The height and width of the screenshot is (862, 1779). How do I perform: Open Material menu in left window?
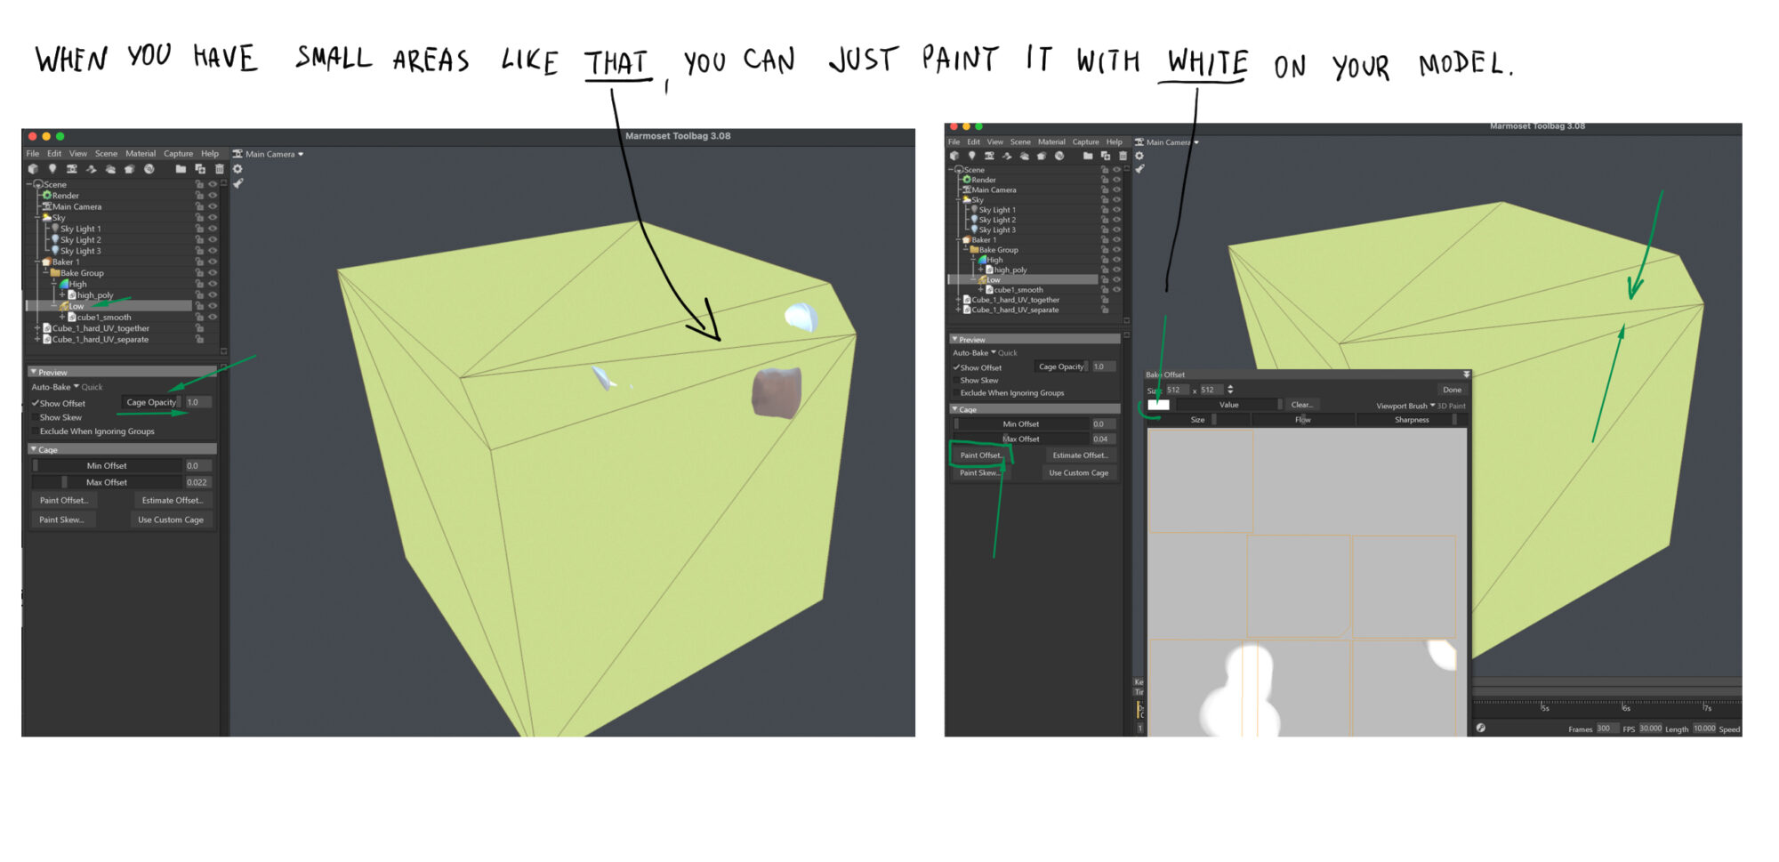[x=141, y=154]
